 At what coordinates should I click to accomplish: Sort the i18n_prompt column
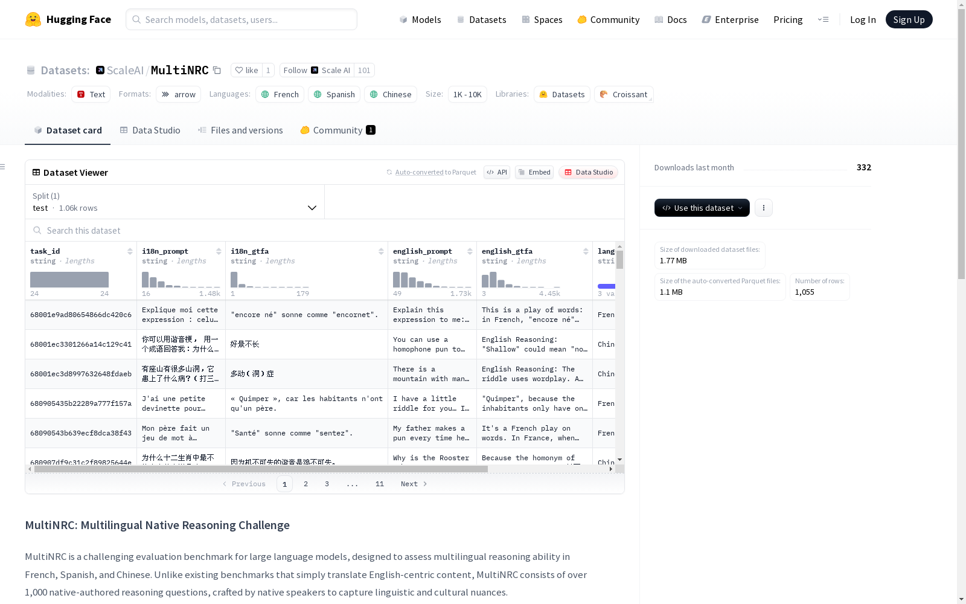tap(219, 251)
